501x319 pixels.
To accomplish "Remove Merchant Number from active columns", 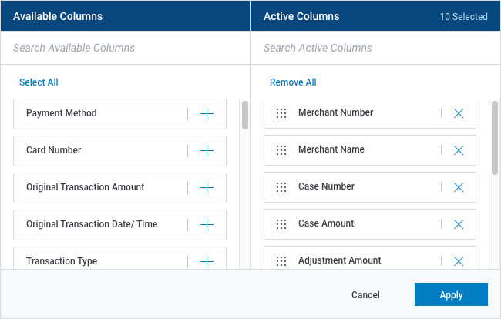I will point(459,113).
